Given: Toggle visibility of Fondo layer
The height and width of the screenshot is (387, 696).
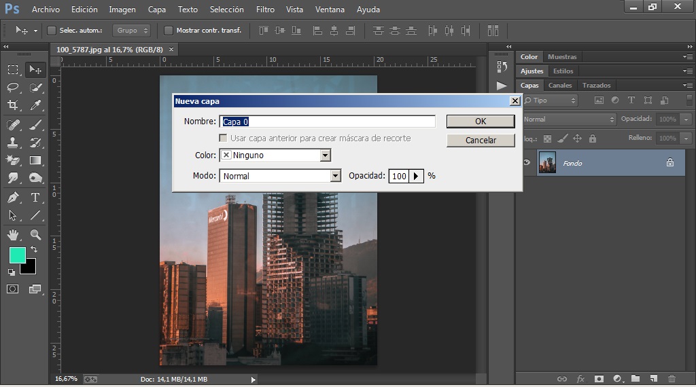Looking at the screenshot, I should (527, 162).
